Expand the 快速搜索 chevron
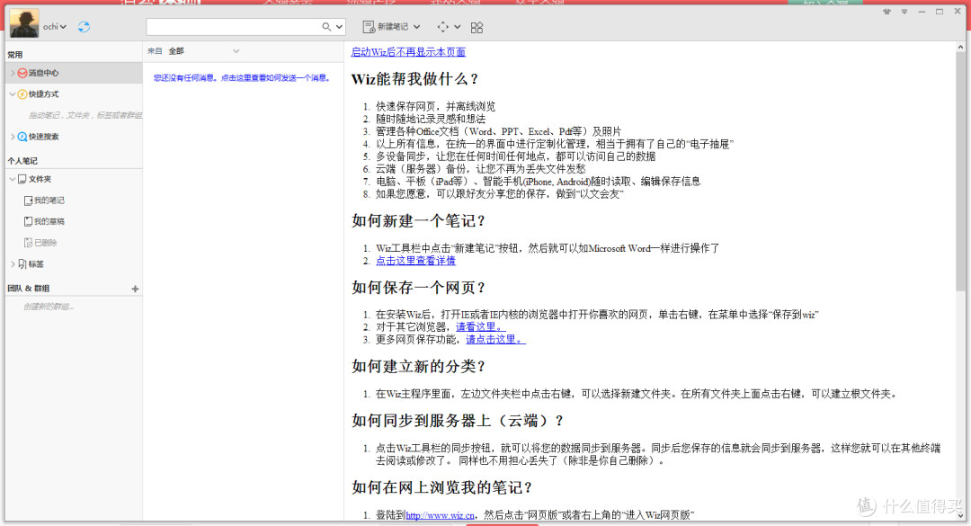Viewport: 971px width, 526px height. coord(13,137)
